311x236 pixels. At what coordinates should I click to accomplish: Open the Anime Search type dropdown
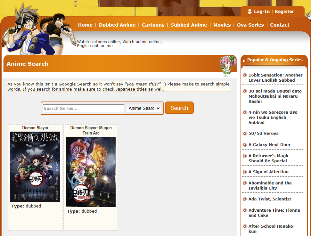click(143, 108)
